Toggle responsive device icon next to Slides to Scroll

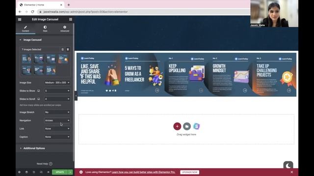click(38, 99)
